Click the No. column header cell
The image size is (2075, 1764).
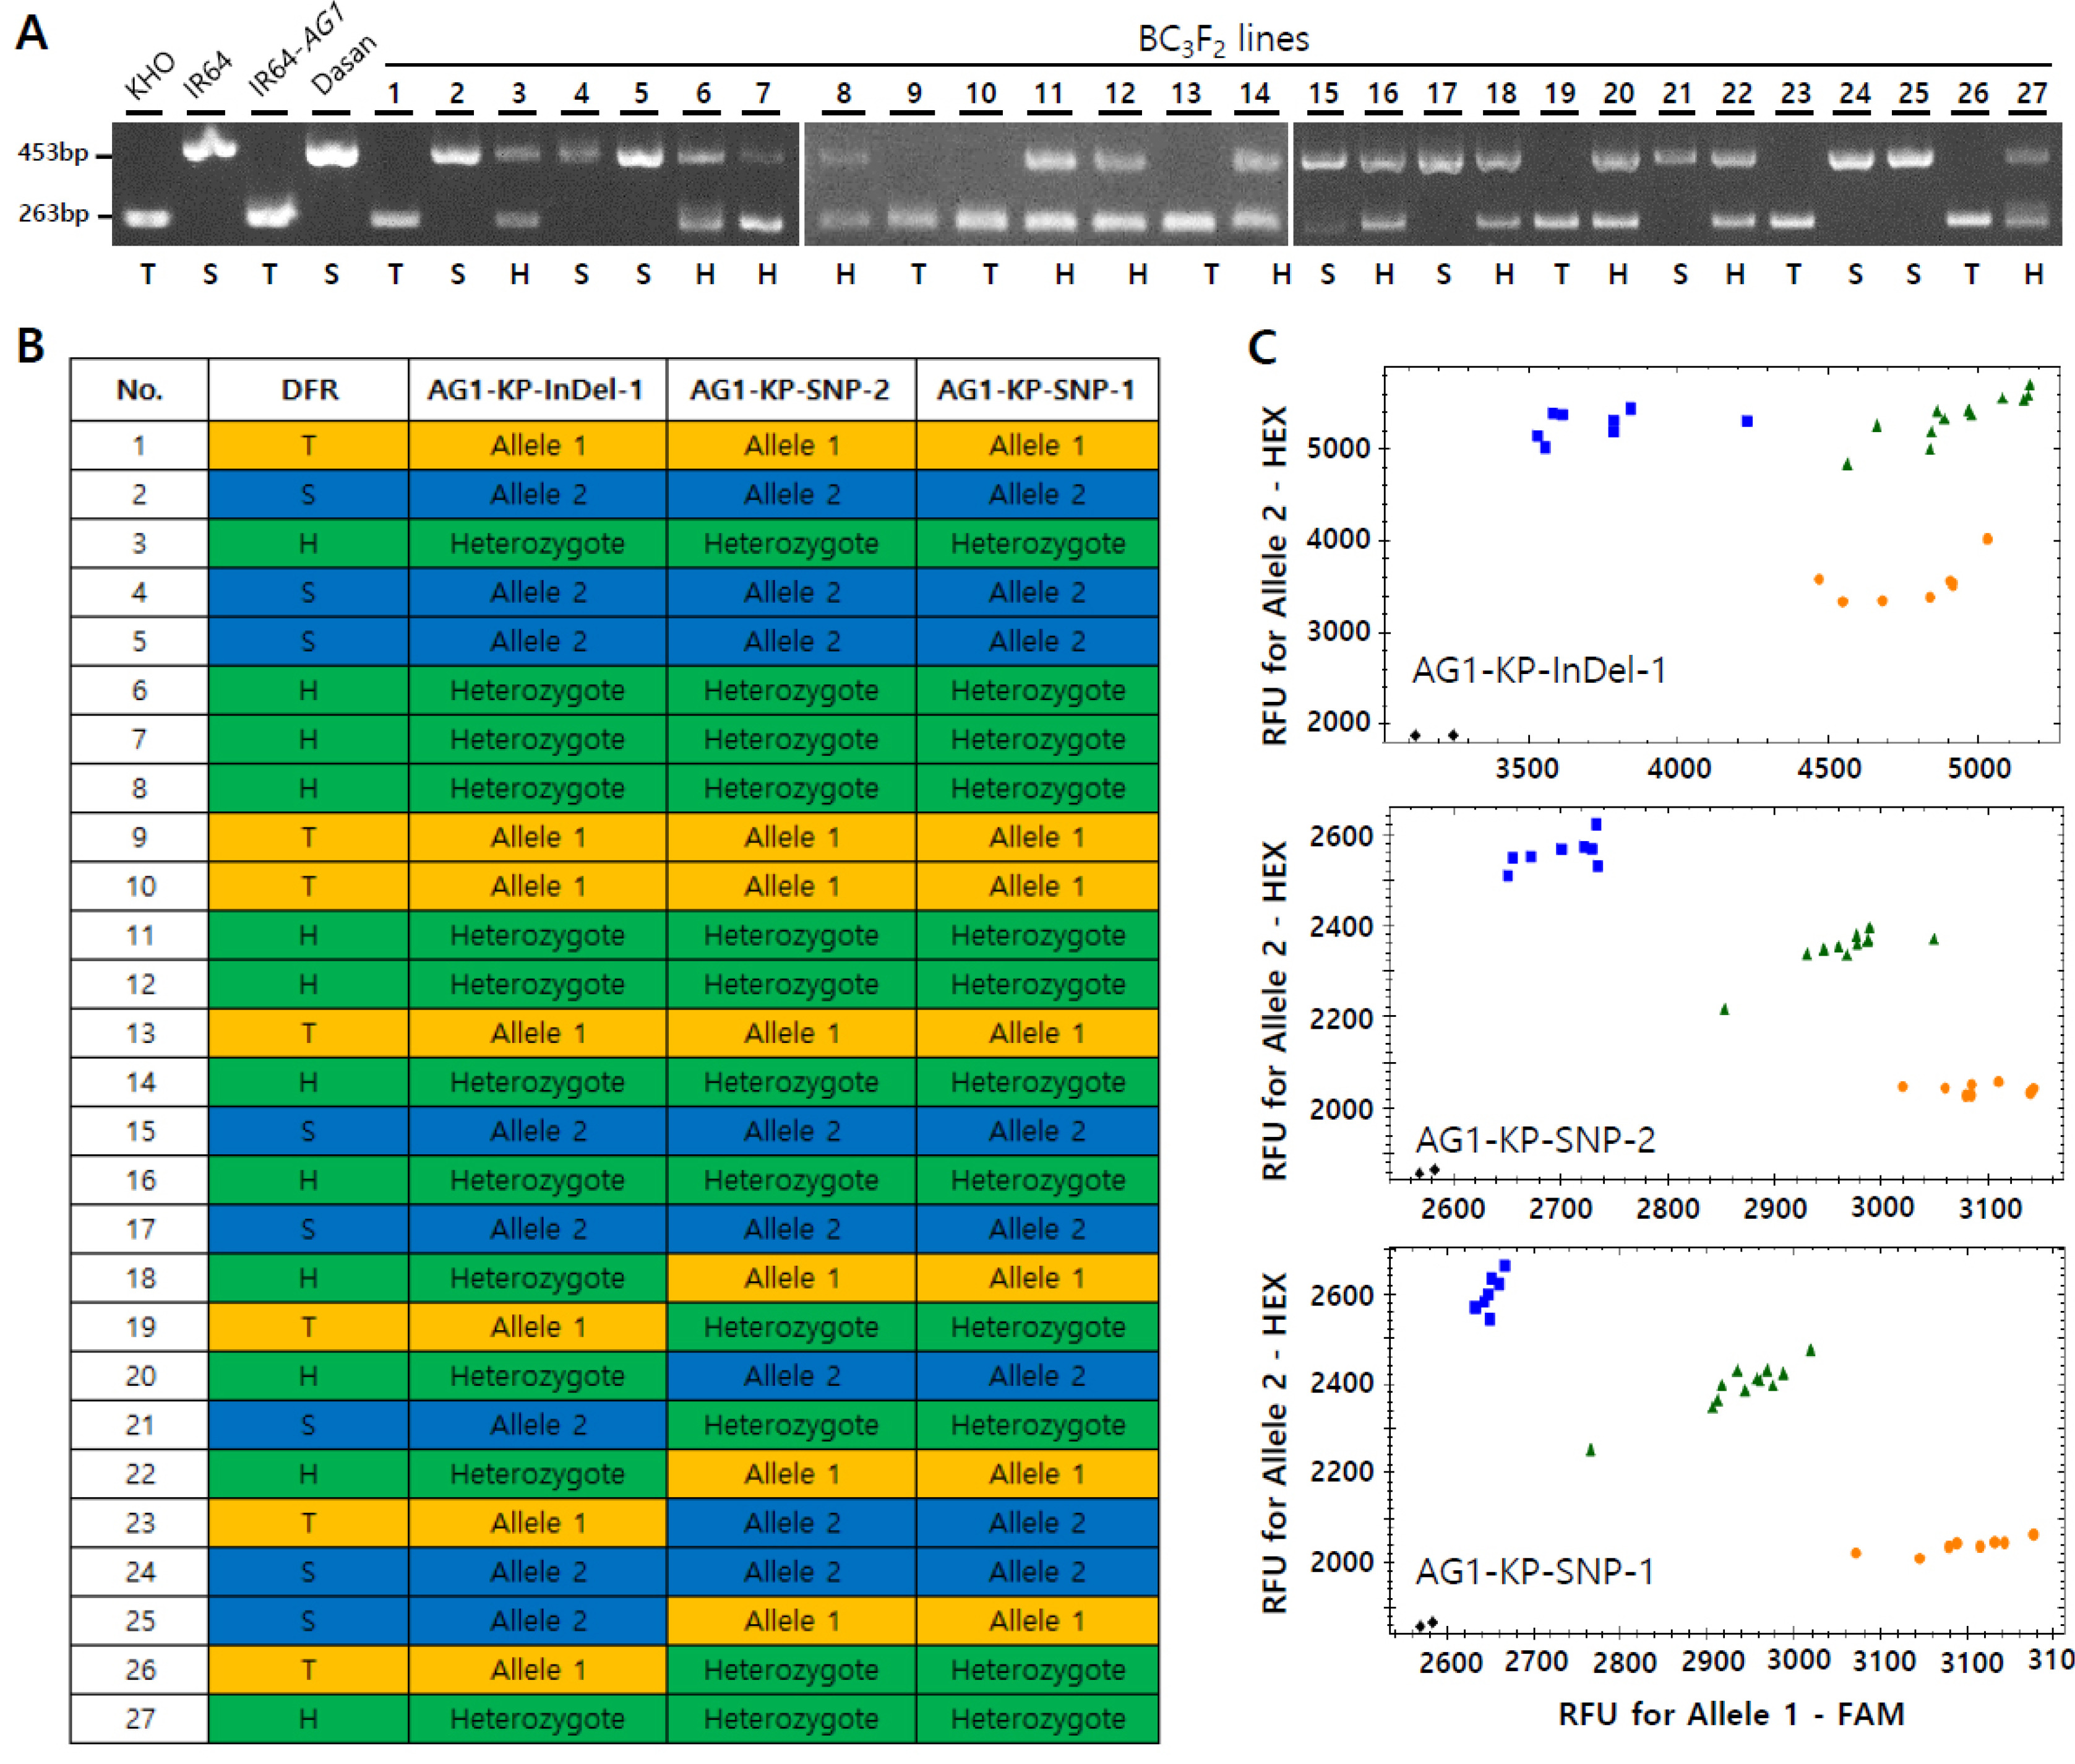click(139, 390)
